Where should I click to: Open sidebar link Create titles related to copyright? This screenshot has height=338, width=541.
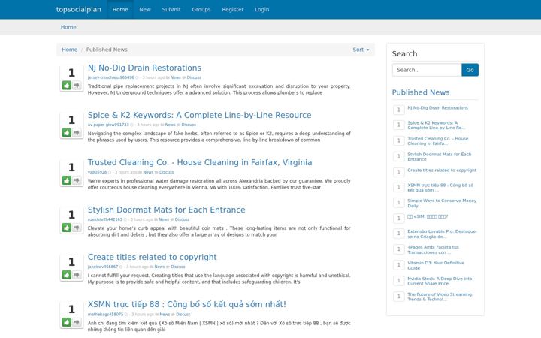(442, 171)
